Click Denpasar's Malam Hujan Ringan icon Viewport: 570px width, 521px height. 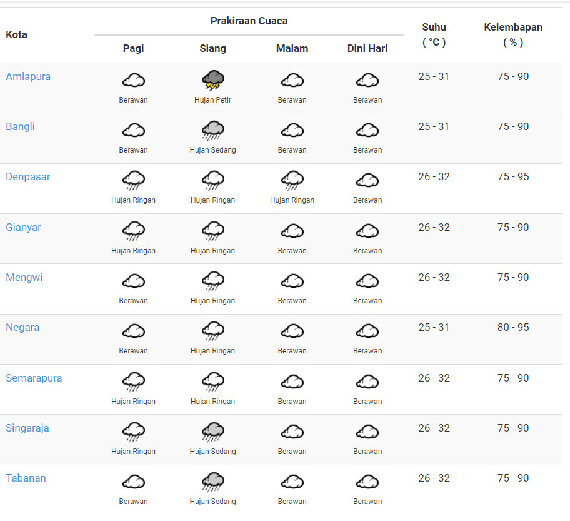[292, 181]
